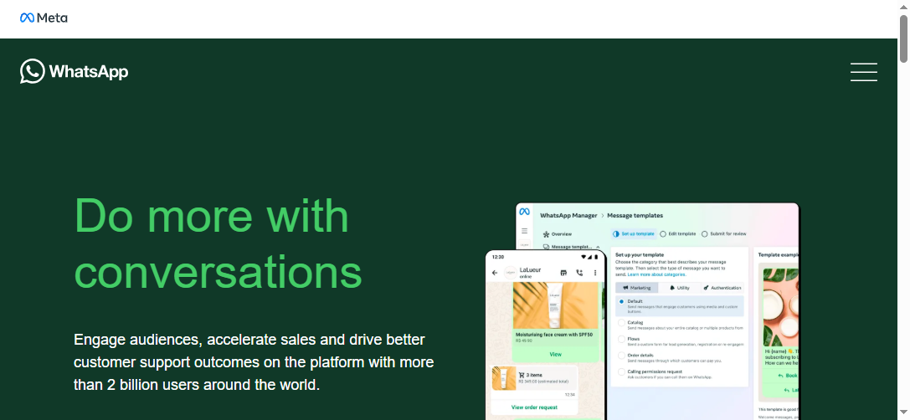The image size is (910, 420).
Task: Click the Submit for review step
Action: [723, 233]
